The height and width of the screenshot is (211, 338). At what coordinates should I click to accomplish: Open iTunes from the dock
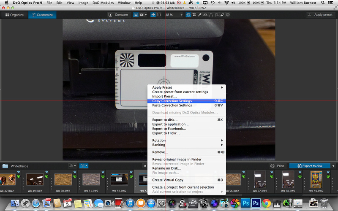coord(130,203)
